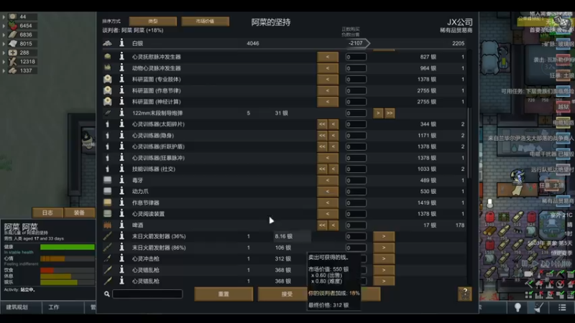
Task: Click the 娱乐 recreation need bar
Action: pos(68,282)
